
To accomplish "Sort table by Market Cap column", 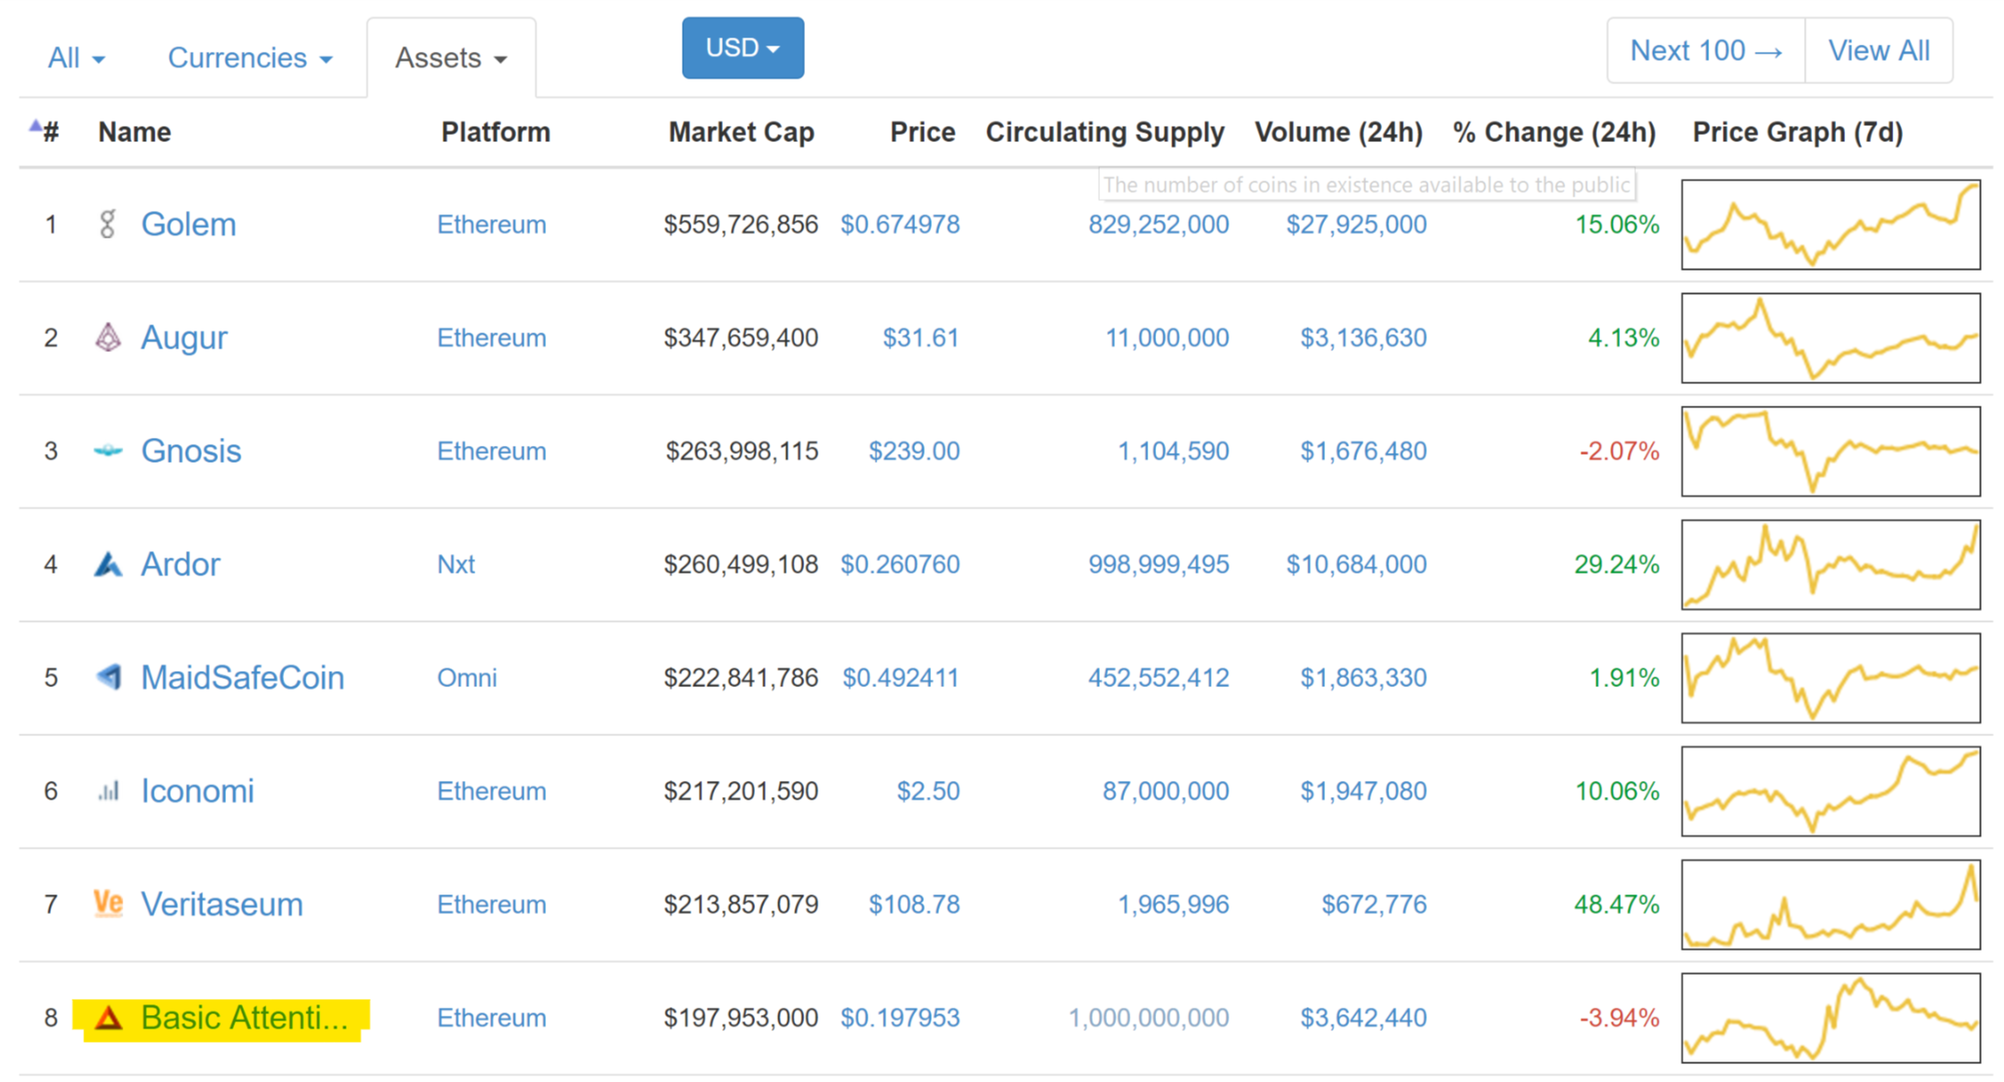I will [x=741, y=132].
